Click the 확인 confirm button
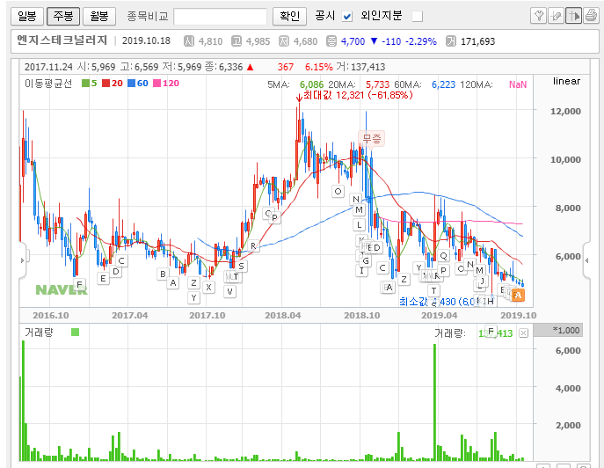 tap(289, 16)
